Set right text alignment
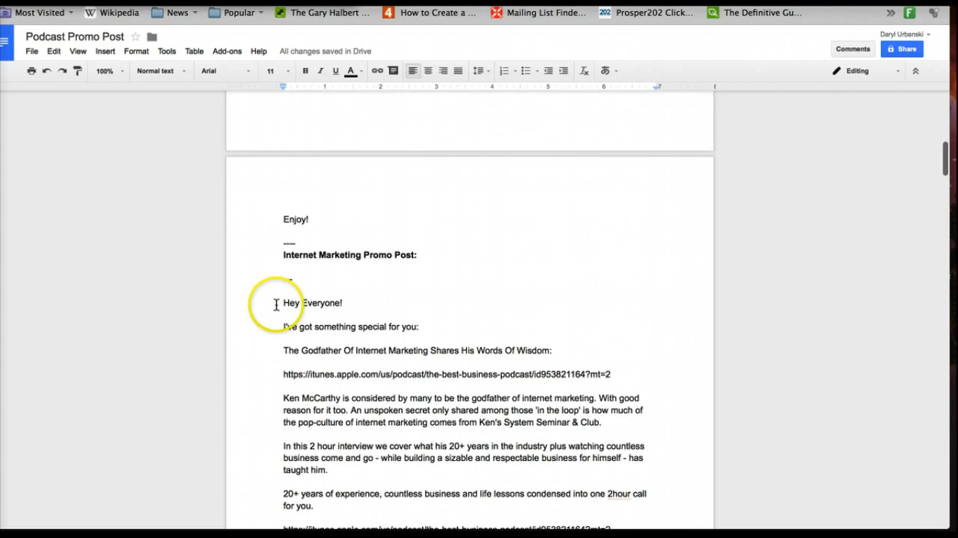The height and width of the screenshot is (538, 958). pyautogui.click(x=443, y=71)
